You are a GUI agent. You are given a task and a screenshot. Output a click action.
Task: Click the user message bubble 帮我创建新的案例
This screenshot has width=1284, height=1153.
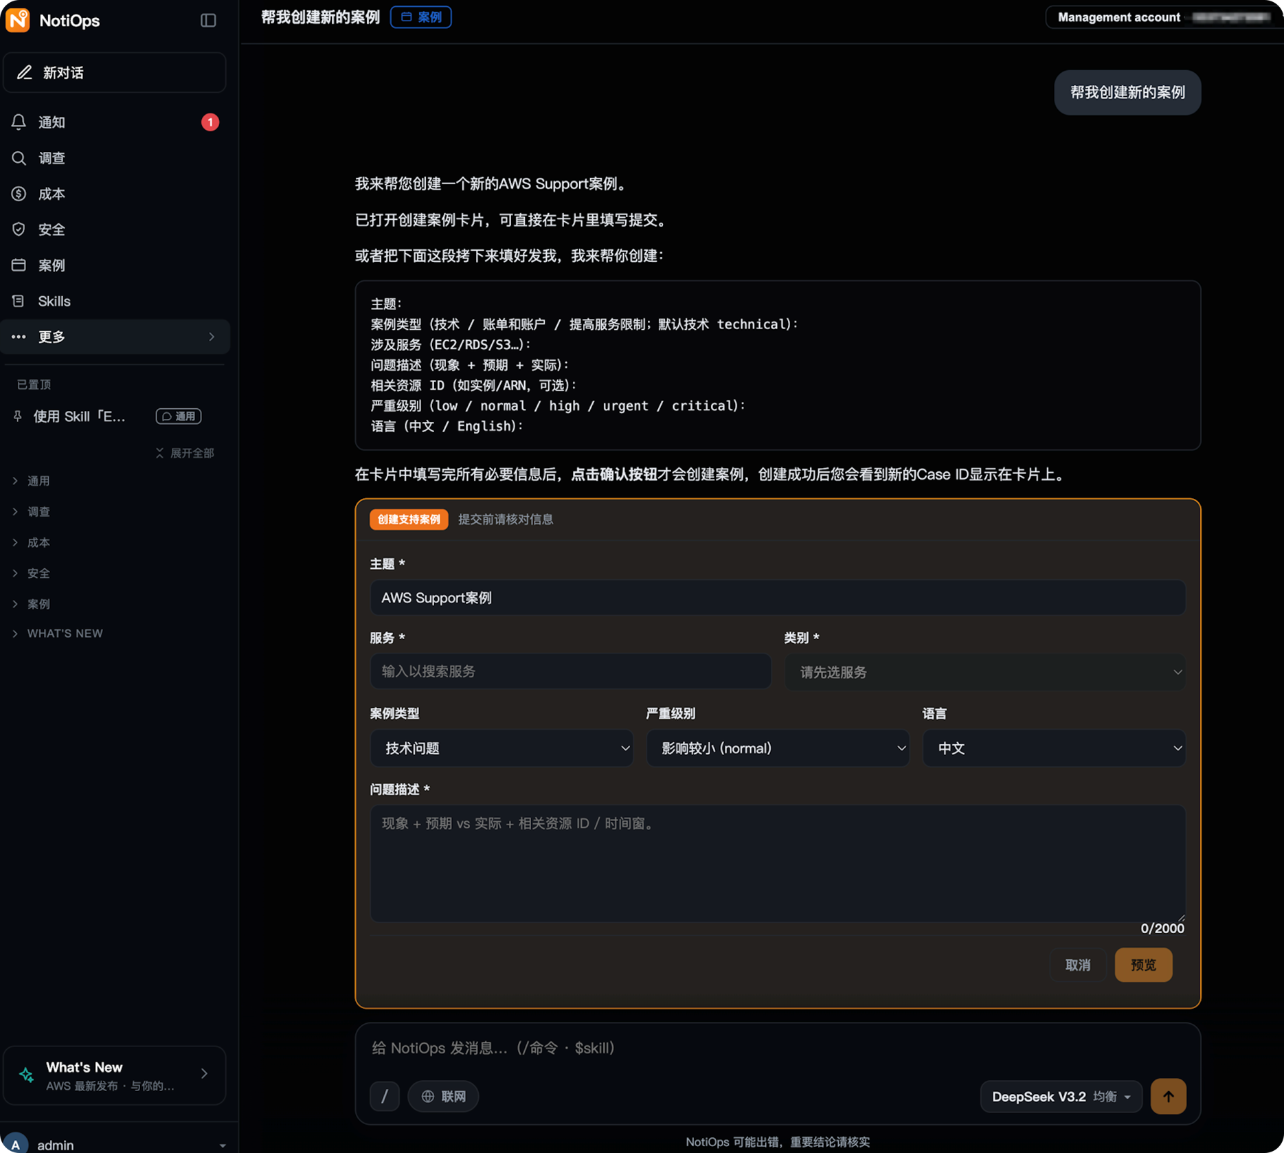(x=1127, y=93)
